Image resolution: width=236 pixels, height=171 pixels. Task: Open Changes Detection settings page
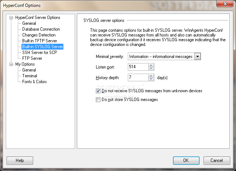39,35
